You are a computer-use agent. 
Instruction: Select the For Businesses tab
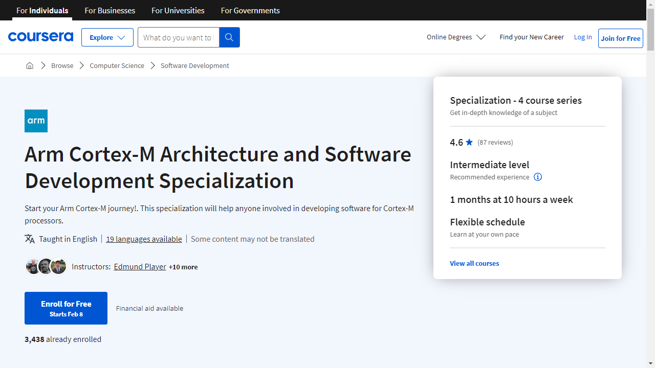click(110, 10)
